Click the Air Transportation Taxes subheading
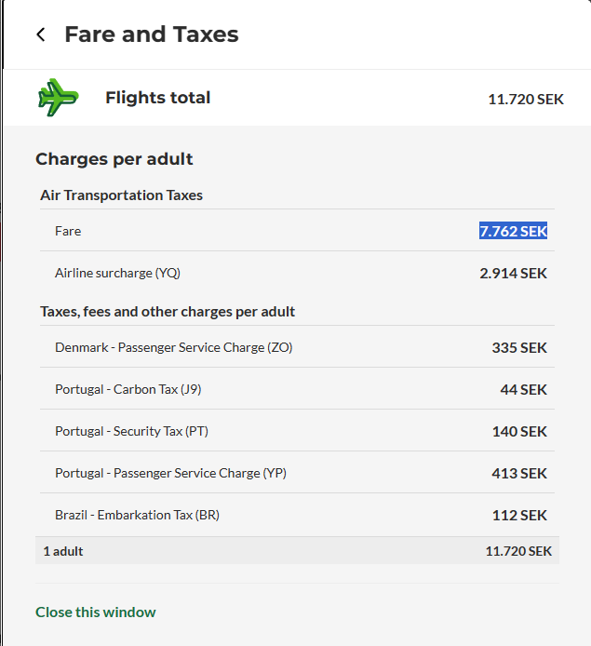 click(x=121, y=195)
